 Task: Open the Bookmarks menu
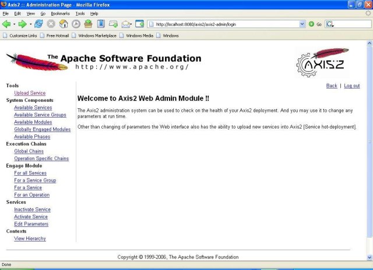tap(60, 13)
